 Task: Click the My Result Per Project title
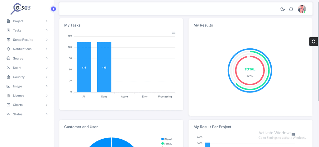tap(212, 127)
